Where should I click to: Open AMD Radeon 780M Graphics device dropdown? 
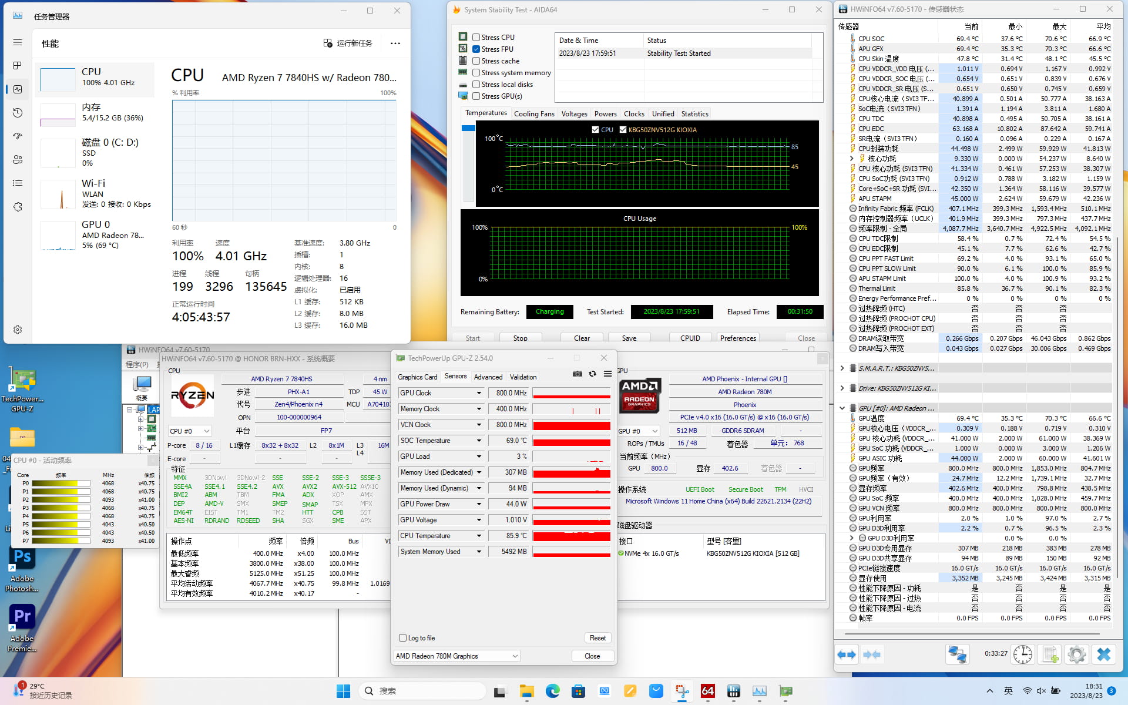point(457,656)
